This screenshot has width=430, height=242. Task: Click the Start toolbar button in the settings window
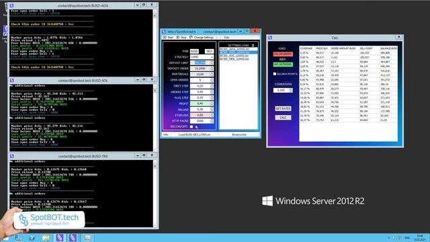coord(168,38)
